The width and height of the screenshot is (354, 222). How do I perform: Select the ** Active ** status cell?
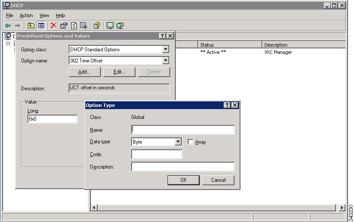pos(213,52)
